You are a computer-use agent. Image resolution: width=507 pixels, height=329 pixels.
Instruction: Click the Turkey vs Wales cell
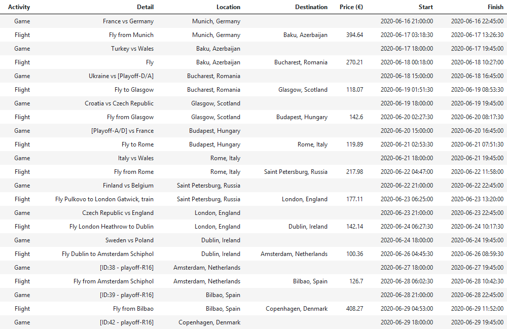pyautogui.click(x=132, y=49)
